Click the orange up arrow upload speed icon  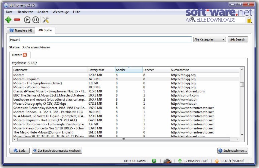[x=217, y=161]
